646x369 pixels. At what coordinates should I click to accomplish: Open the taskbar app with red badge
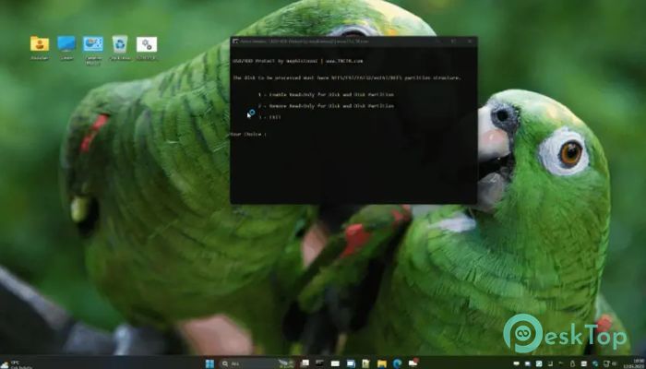click(x=413, y=363)
